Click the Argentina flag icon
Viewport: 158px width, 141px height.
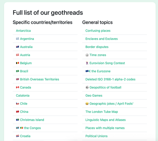click(x=17, y=39)
